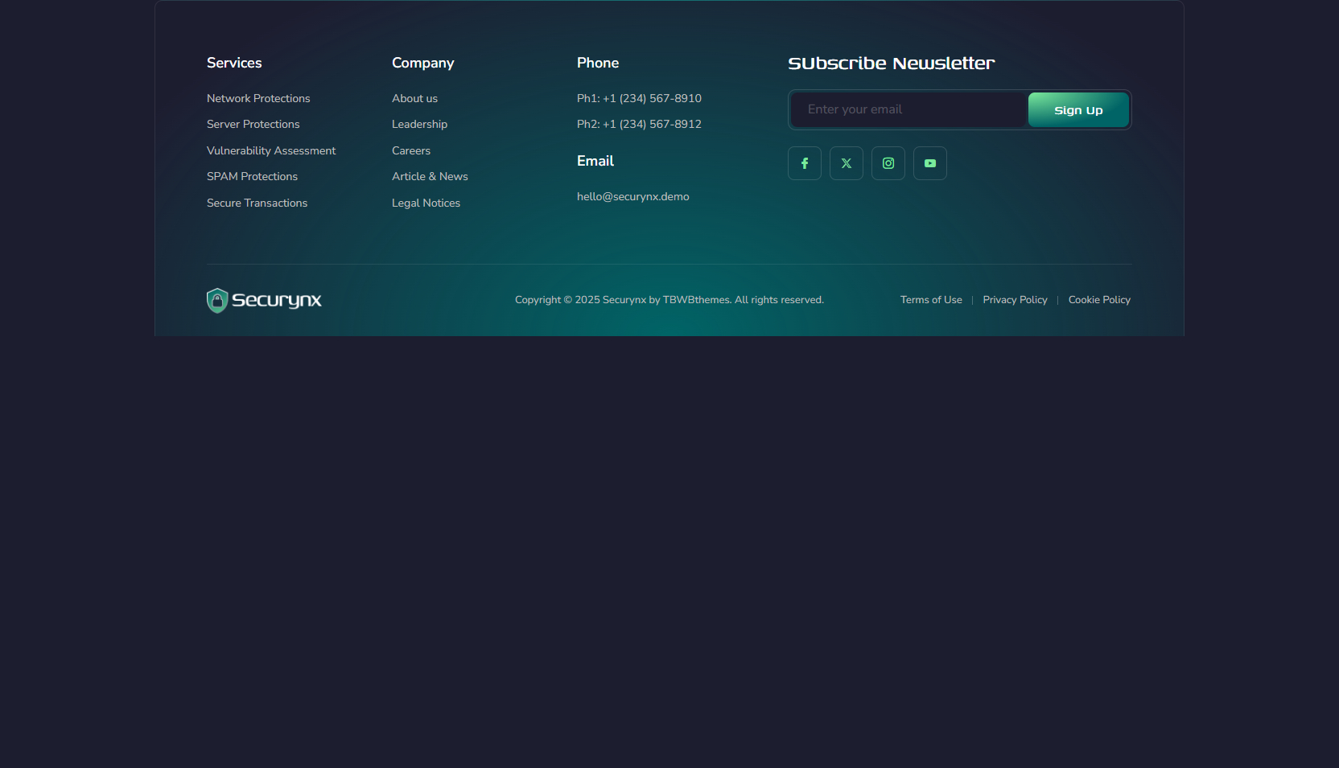
Task: Open Server Protections link
Action: point(253,124)
